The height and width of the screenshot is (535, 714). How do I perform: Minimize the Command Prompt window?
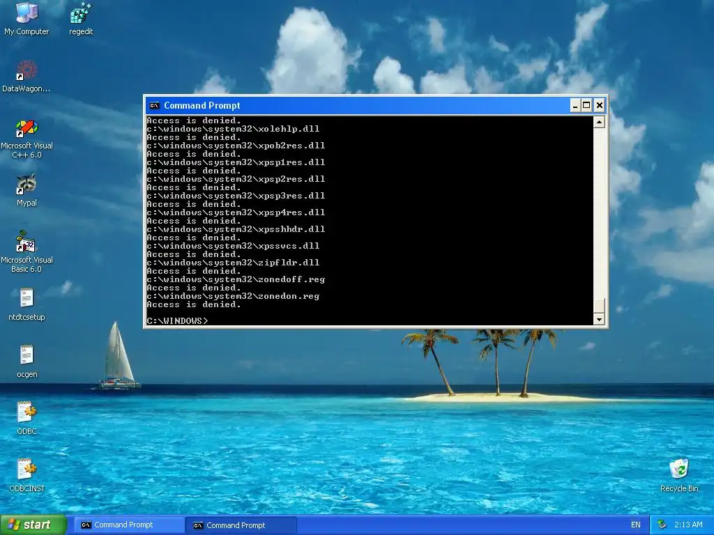[575, 106]
